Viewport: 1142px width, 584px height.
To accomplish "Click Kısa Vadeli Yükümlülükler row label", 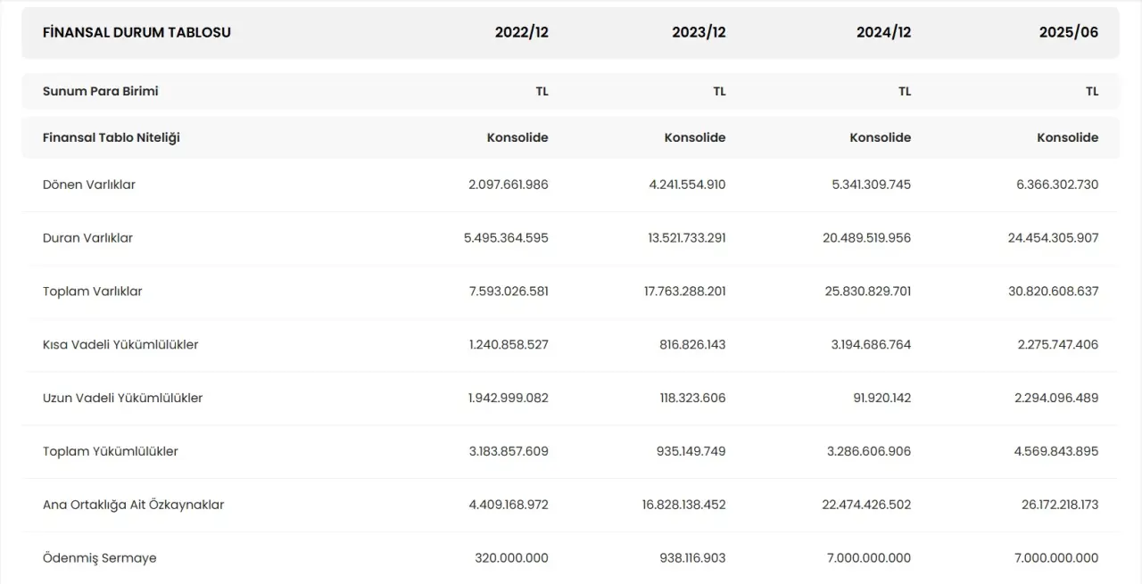I will [120, 344].
